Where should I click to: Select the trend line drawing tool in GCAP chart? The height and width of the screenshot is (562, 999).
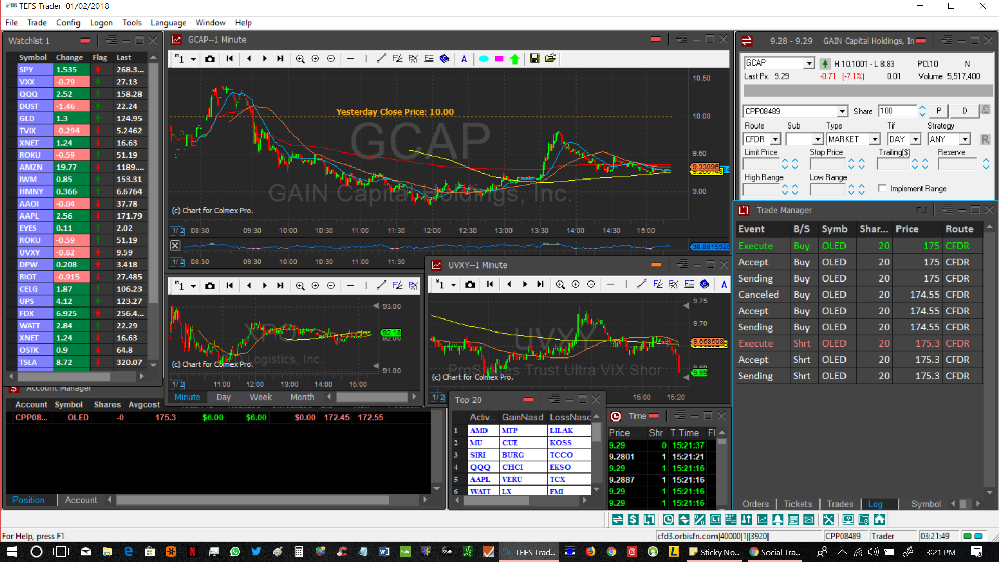pyautogui.click(x=381, y=59)
